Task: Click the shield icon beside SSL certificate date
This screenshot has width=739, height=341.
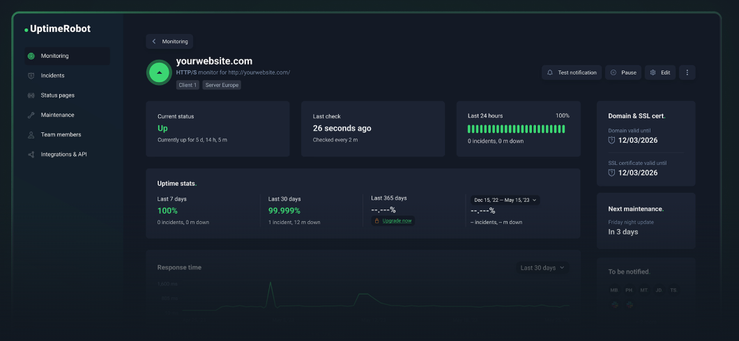Action: 611,173
